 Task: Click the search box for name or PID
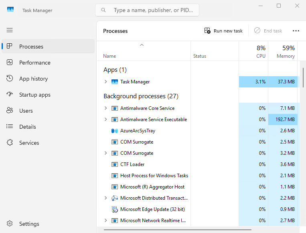(x=147, y=10)
